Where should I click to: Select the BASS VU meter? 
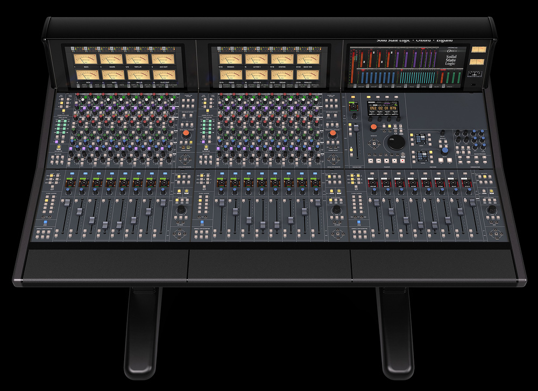coord(86,59)
